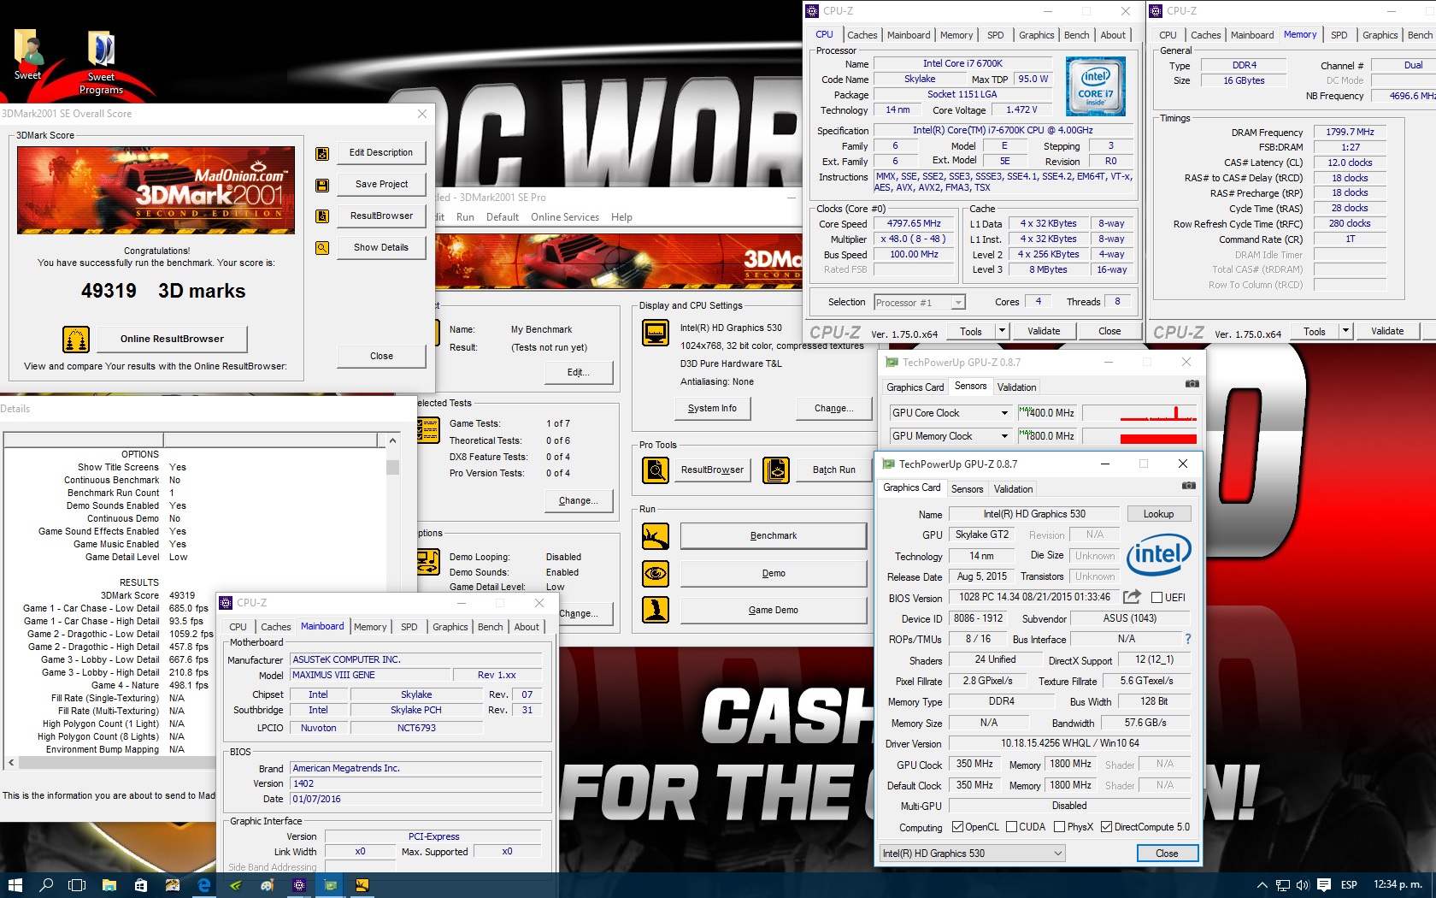Click the System Info button
The image size is (1436, 898).
pyautogui.click(x=712, y=409)
